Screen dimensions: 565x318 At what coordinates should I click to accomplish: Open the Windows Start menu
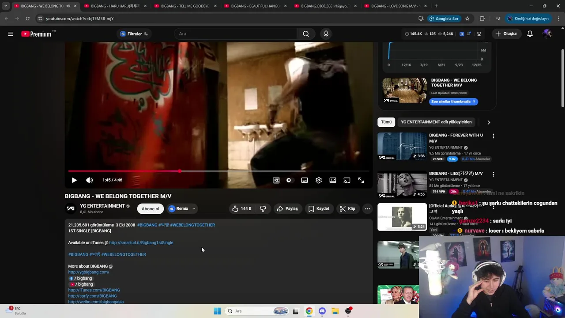pyautogui.click(x=217, y=311)
